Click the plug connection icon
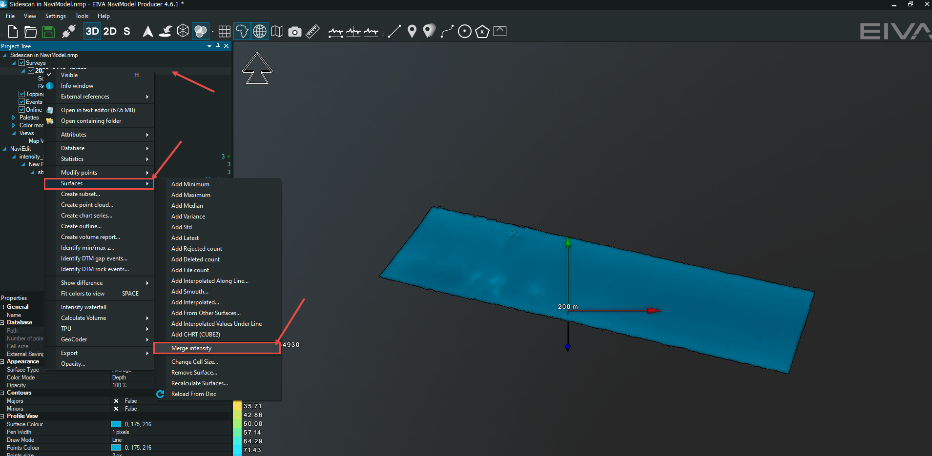 [x=68, y=32]
